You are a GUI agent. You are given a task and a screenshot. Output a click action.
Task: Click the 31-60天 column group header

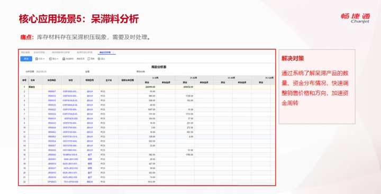coord(194,77)
